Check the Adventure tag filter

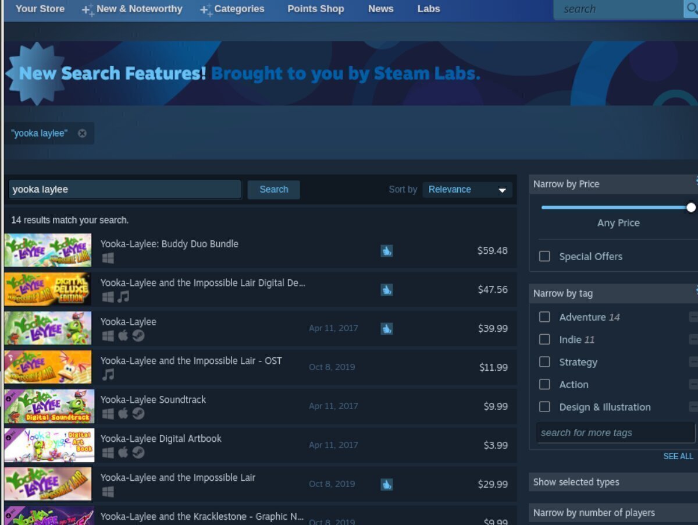(x=545, y=317)
